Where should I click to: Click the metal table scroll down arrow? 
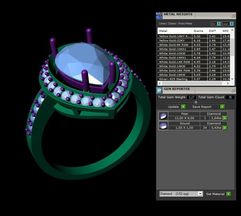point(232,79)
